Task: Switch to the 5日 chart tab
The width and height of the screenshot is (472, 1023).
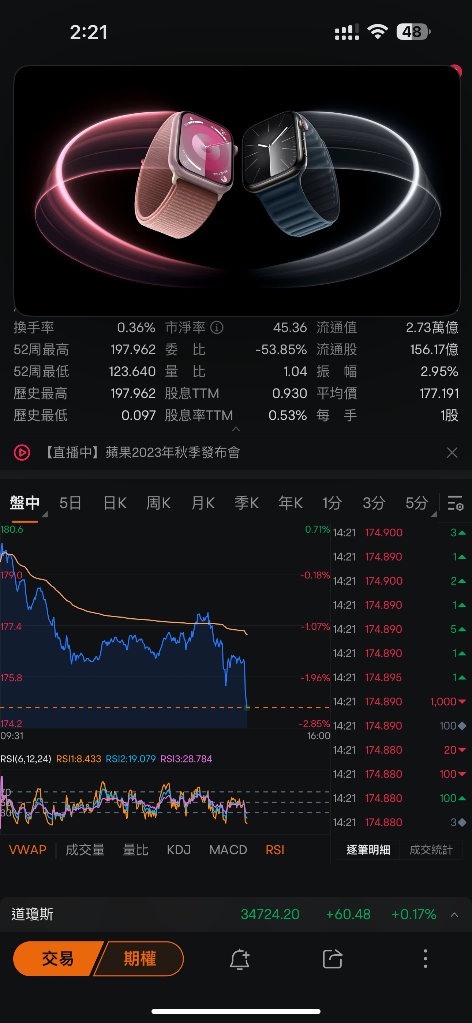Action: coord(70,503)
